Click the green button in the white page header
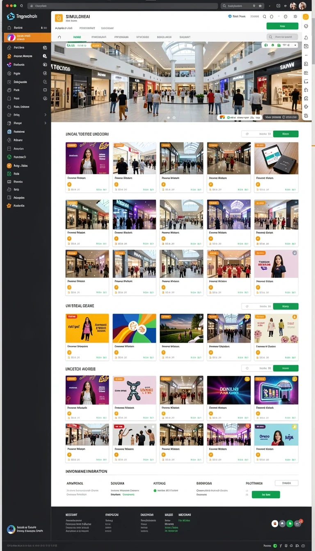Image resolution: width=315 pixels, height=551 pixels. [x=282, y=26]
